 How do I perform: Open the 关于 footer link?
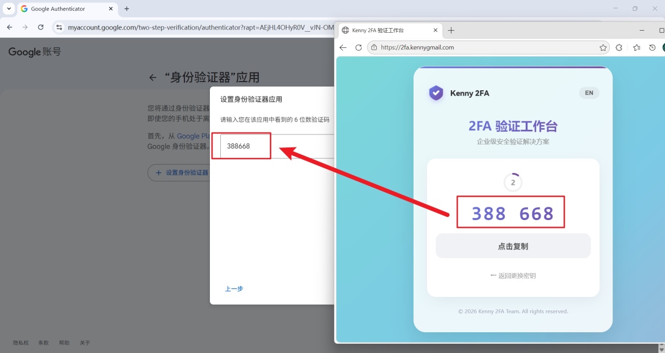(x=85, y=343)
